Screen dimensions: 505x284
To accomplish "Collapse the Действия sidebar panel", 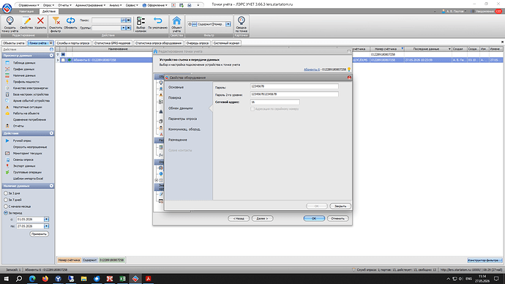I will click(x=51, y=133).
